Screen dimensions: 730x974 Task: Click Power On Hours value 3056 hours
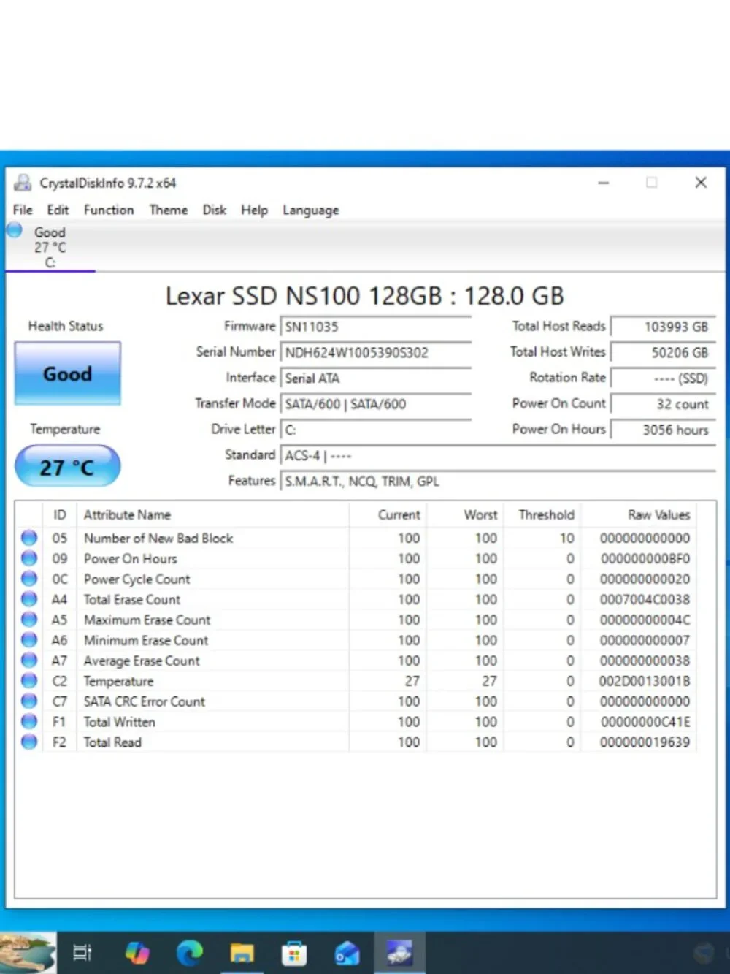(663, 430)
